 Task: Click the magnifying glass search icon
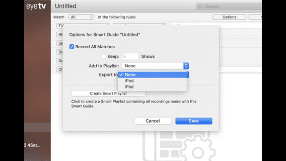200,6
